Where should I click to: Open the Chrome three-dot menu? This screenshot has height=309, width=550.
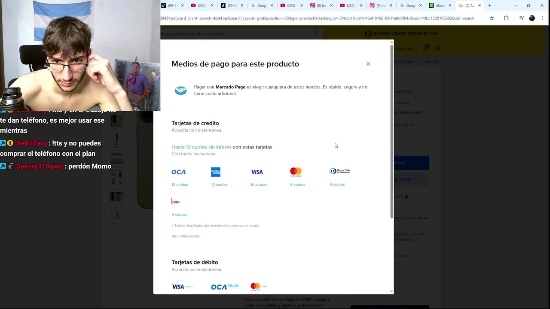[542, 18]
